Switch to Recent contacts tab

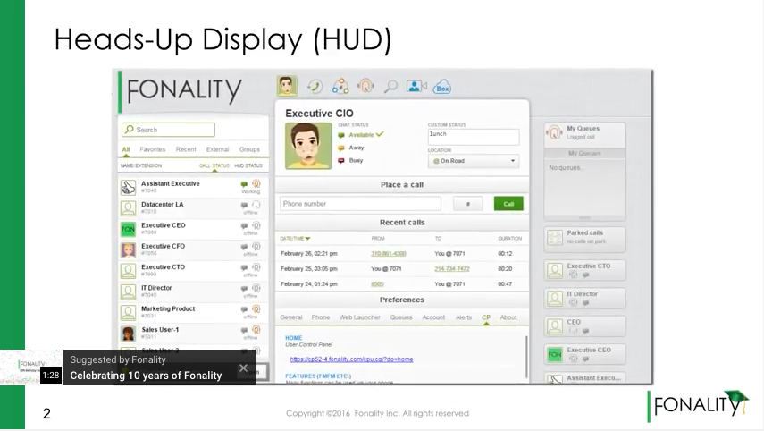[x=186, y=149]
